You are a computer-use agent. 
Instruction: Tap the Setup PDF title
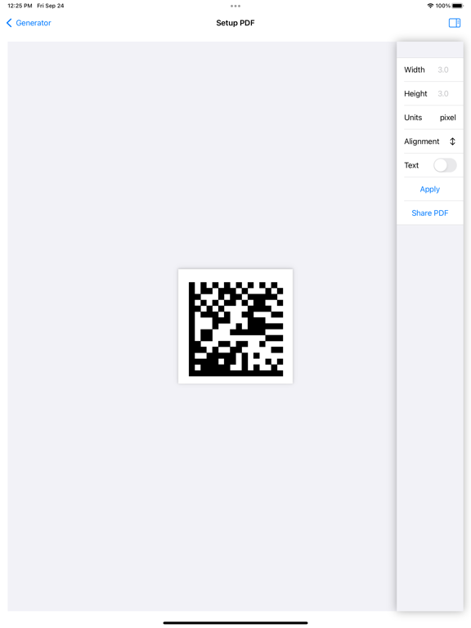235,23
